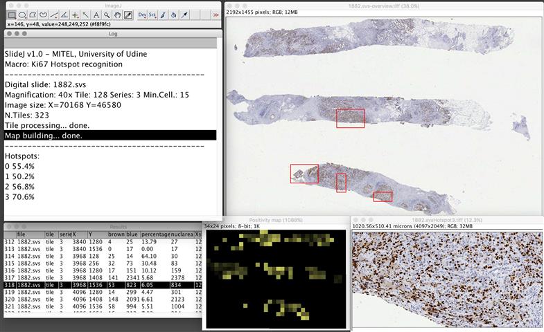The image size is (544, 332).
Task: Activate the Multi-point tool
Action: (x=75, y=15)
